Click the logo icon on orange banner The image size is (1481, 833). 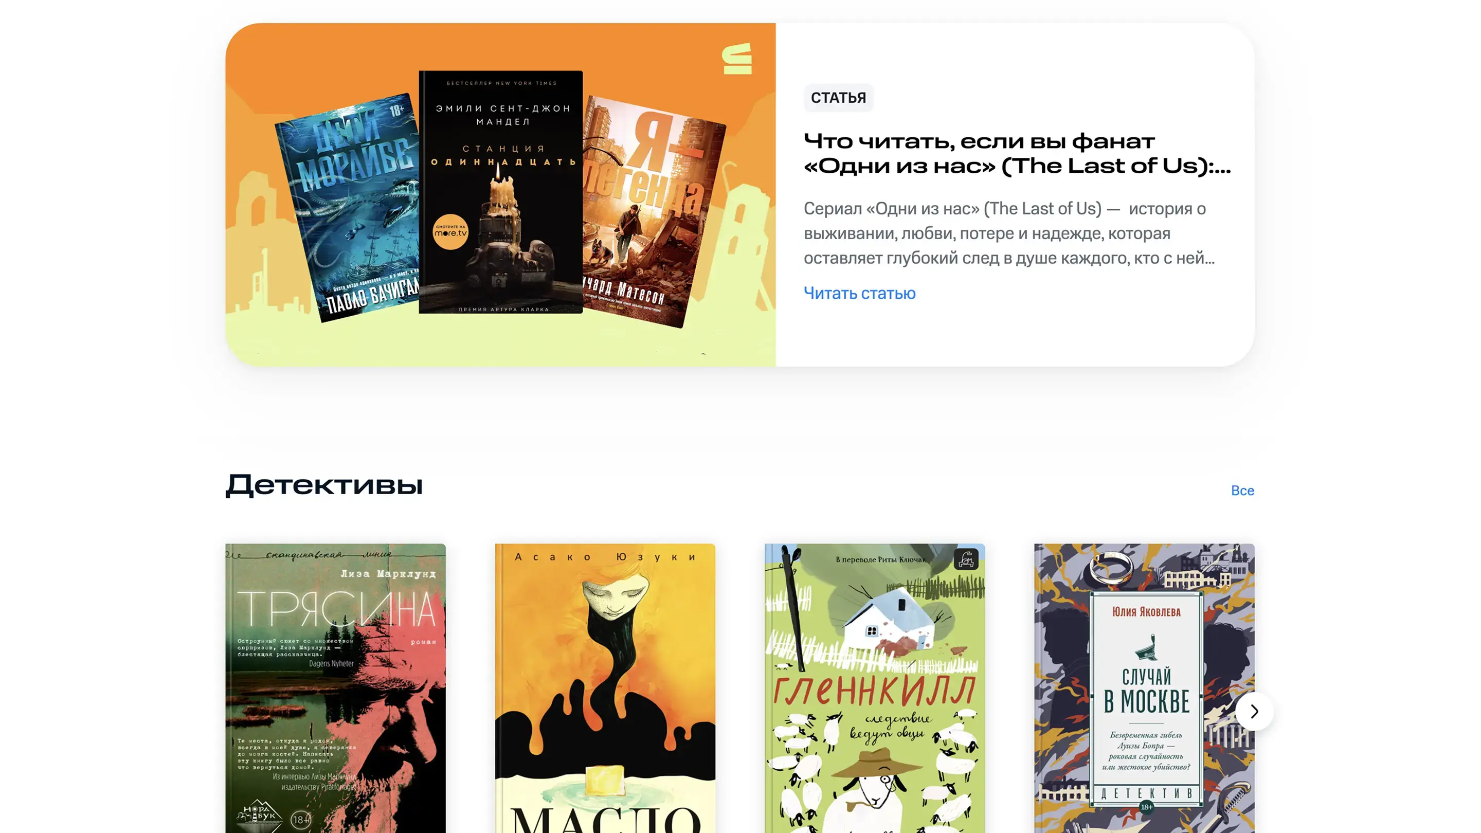point(737,59)
